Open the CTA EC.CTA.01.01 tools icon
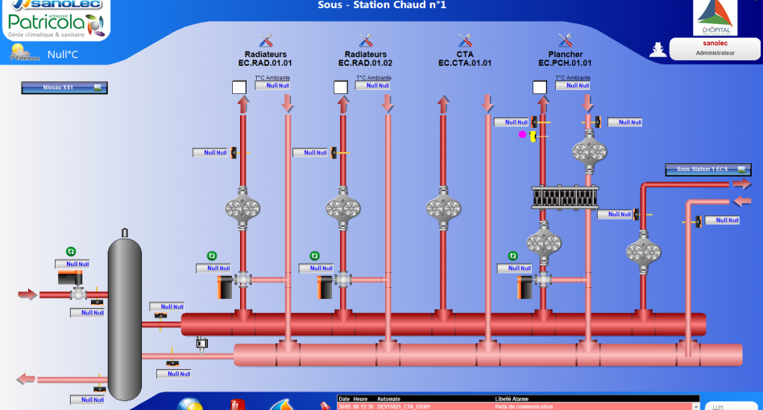Screen dimensions: 763x410 (465, 41)
